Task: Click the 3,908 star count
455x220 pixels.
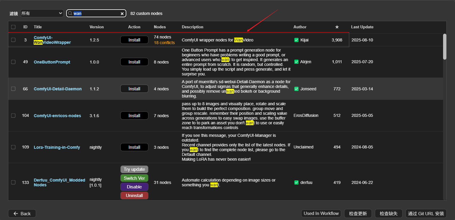Action: [x=337, y=40]
